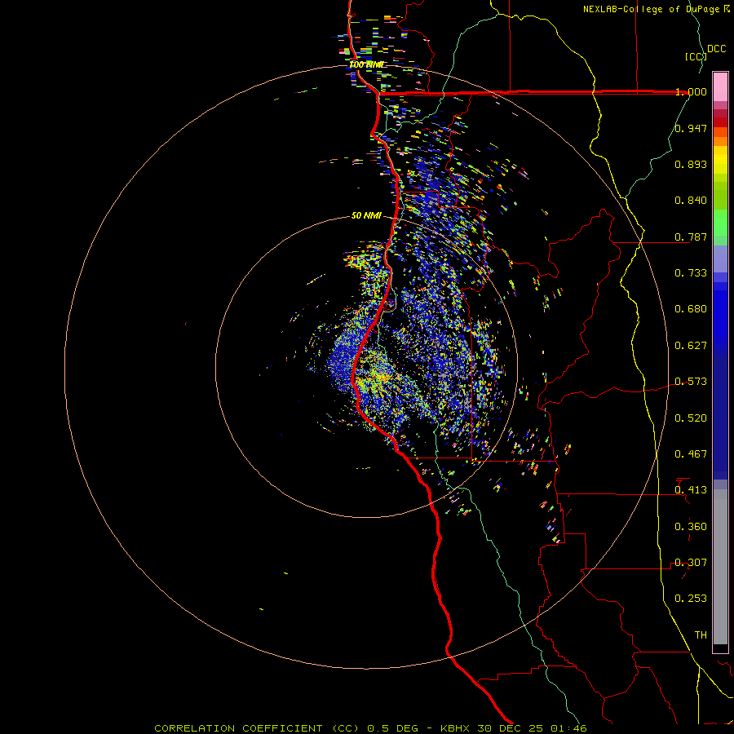Click the [CC] label above the color scale
Viewport: 734px width, 734px height.
tap(696, 56)
